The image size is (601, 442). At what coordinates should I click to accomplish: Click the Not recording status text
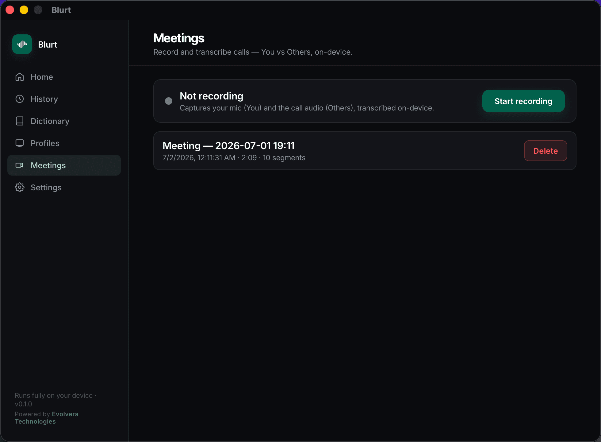[x=212, y=96]
